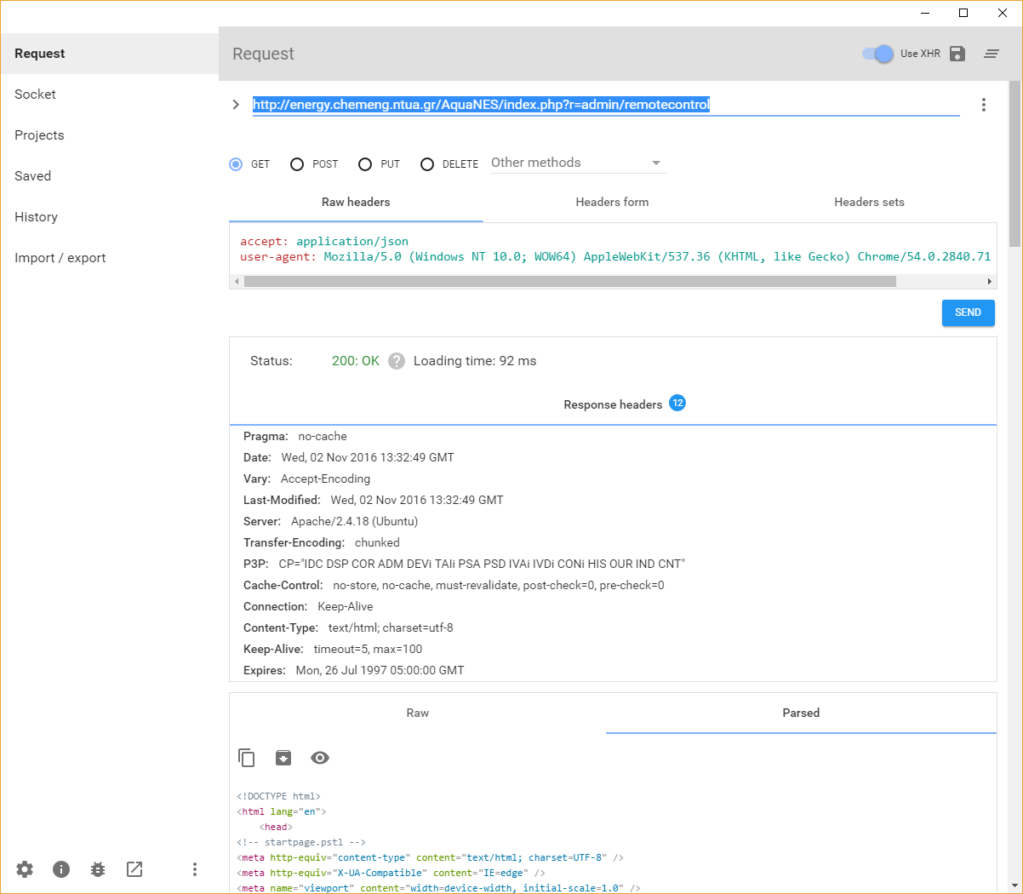
Task: Select the GET method radio button
Action: tap(236, 164)
